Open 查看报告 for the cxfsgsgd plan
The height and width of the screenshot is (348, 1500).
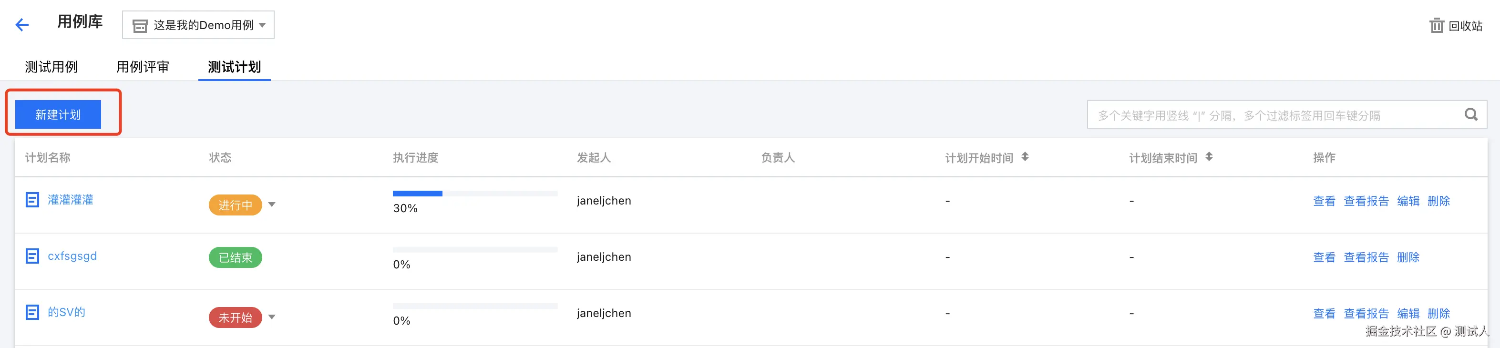[1366, 257]
